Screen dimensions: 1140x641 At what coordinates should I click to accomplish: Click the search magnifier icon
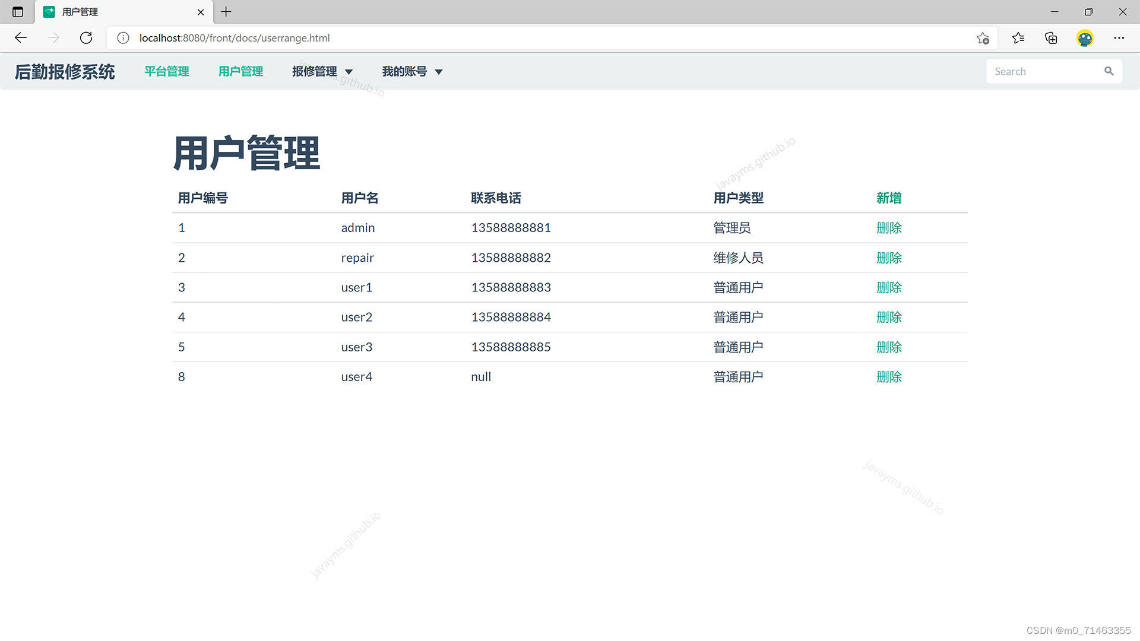coord(1109,71)
